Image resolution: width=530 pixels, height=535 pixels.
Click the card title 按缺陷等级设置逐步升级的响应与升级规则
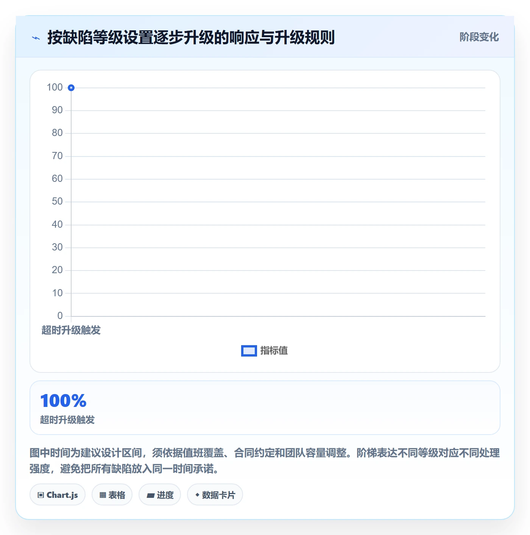191,38
